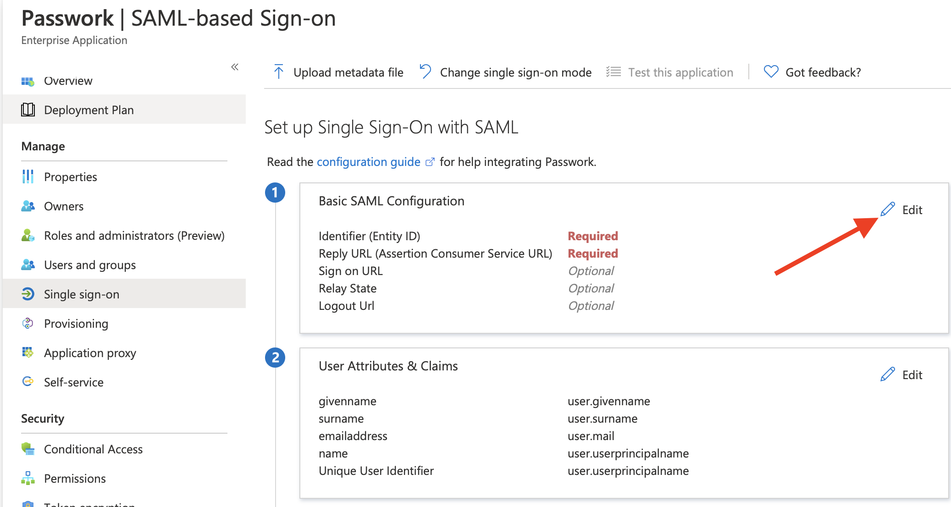This screenshot has height=507, width=951.
Task: Click the Permissions hierarchy icon
Action: [x=28, y=478]
